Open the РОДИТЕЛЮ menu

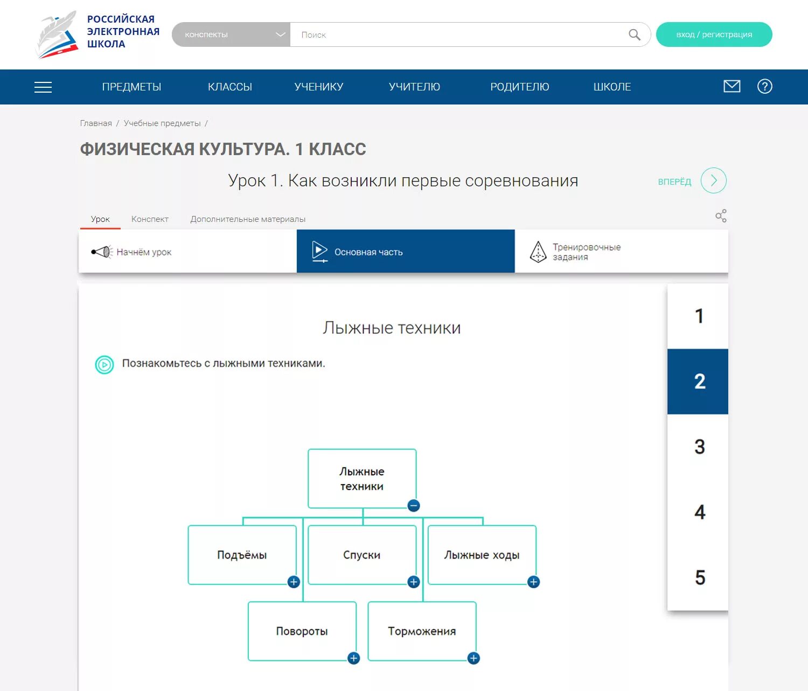click(x=520, y=87)
